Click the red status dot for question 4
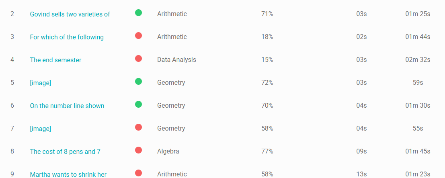 coord(139,59)
